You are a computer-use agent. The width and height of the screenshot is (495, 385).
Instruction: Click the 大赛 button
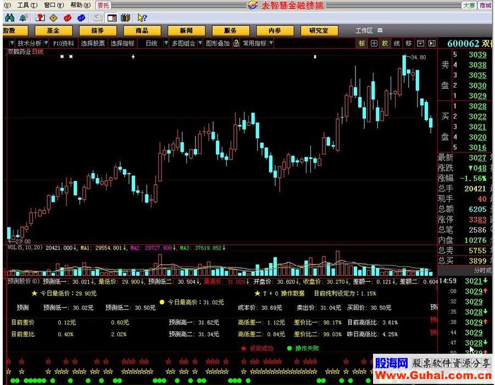tap(469, 5)
